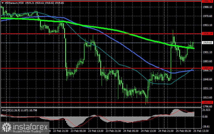This screenshot has width=214, height=134.
Task: Select the 22 Feb 21:30 time label
Action: (61, 131)
